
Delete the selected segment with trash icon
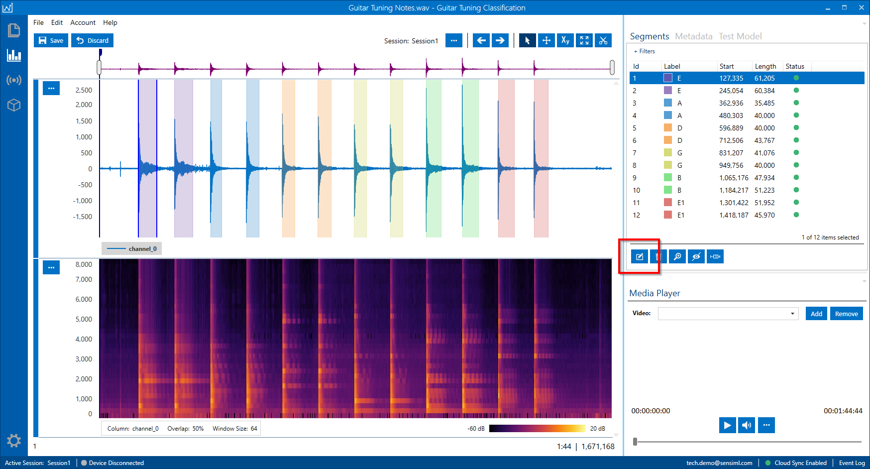click(658, 256)
